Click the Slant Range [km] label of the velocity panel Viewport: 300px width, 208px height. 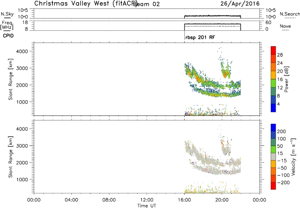tap(10, 157)
